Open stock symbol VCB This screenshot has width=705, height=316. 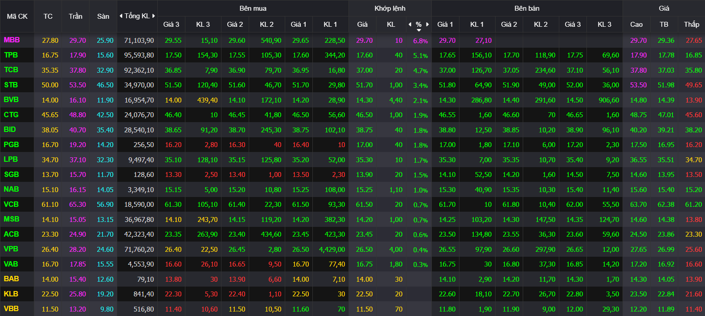pyautogui.click(x=11, y=205)
